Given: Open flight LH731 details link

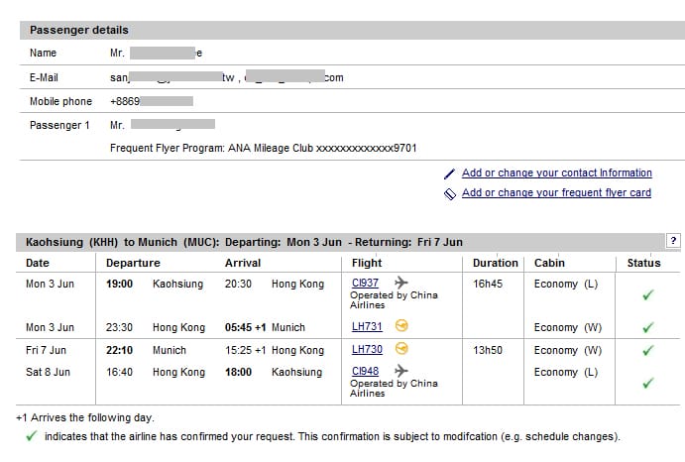Looking at the screenshot, I should tap(367, 326).
